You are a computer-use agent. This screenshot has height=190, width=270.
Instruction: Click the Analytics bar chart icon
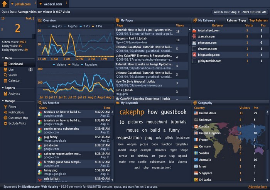coord(5,93)
